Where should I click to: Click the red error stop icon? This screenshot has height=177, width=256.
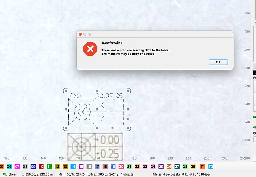point(90,49)
